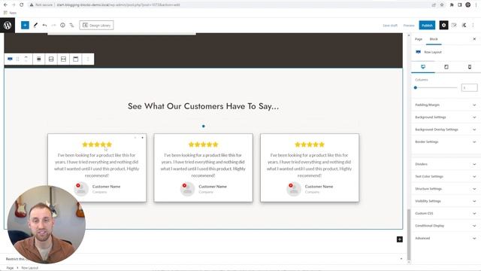This screenshot has height=271, width=481.
Task: Undo the last change
Action: (45, 25)
